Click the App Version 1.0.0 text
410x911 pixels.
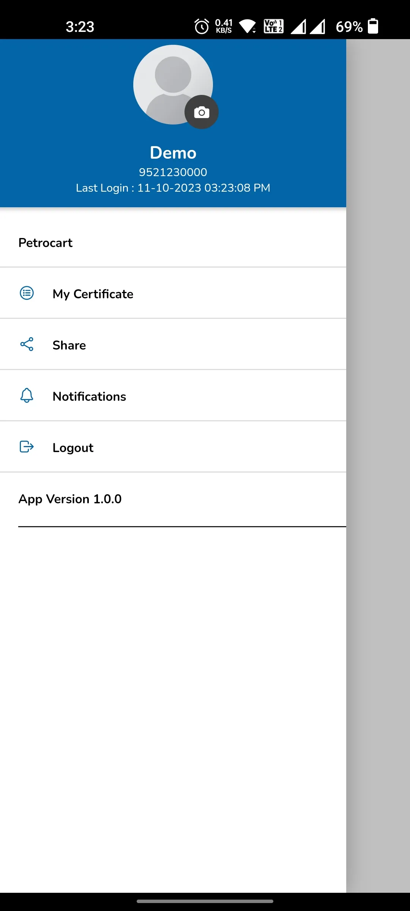(70, 499)
